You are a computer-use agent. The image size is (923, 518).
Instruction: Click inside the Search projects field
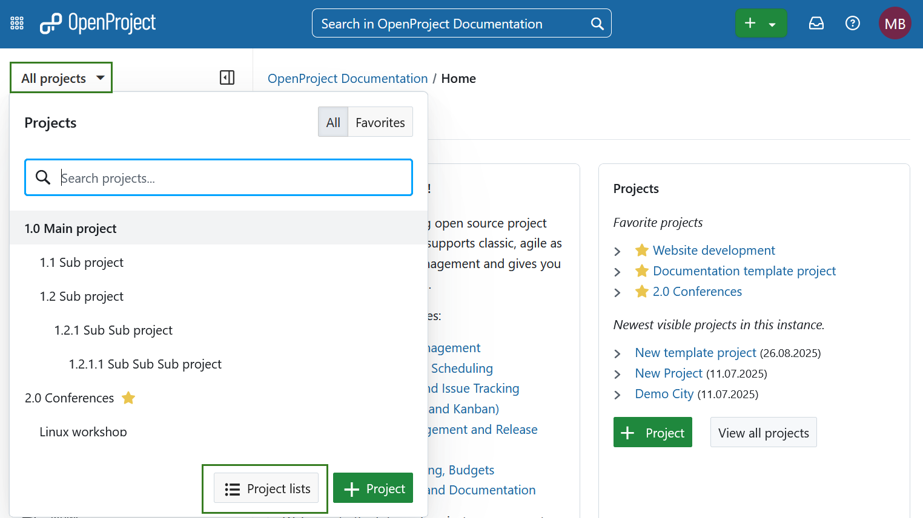click(x=218, y=177)
